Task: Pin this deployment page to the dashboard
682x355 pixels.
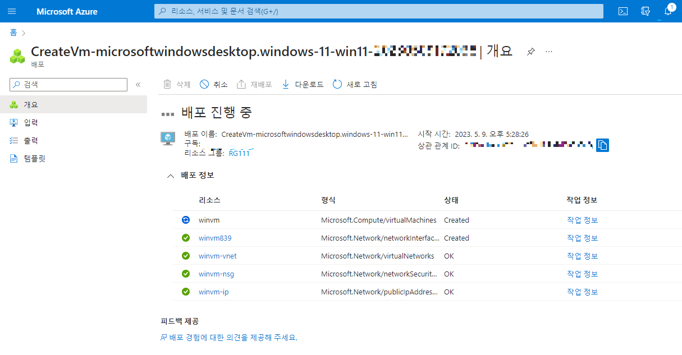Action: tap(530, 52)
